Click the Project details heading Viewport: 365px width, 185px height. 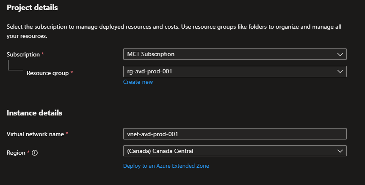point(33,8)
